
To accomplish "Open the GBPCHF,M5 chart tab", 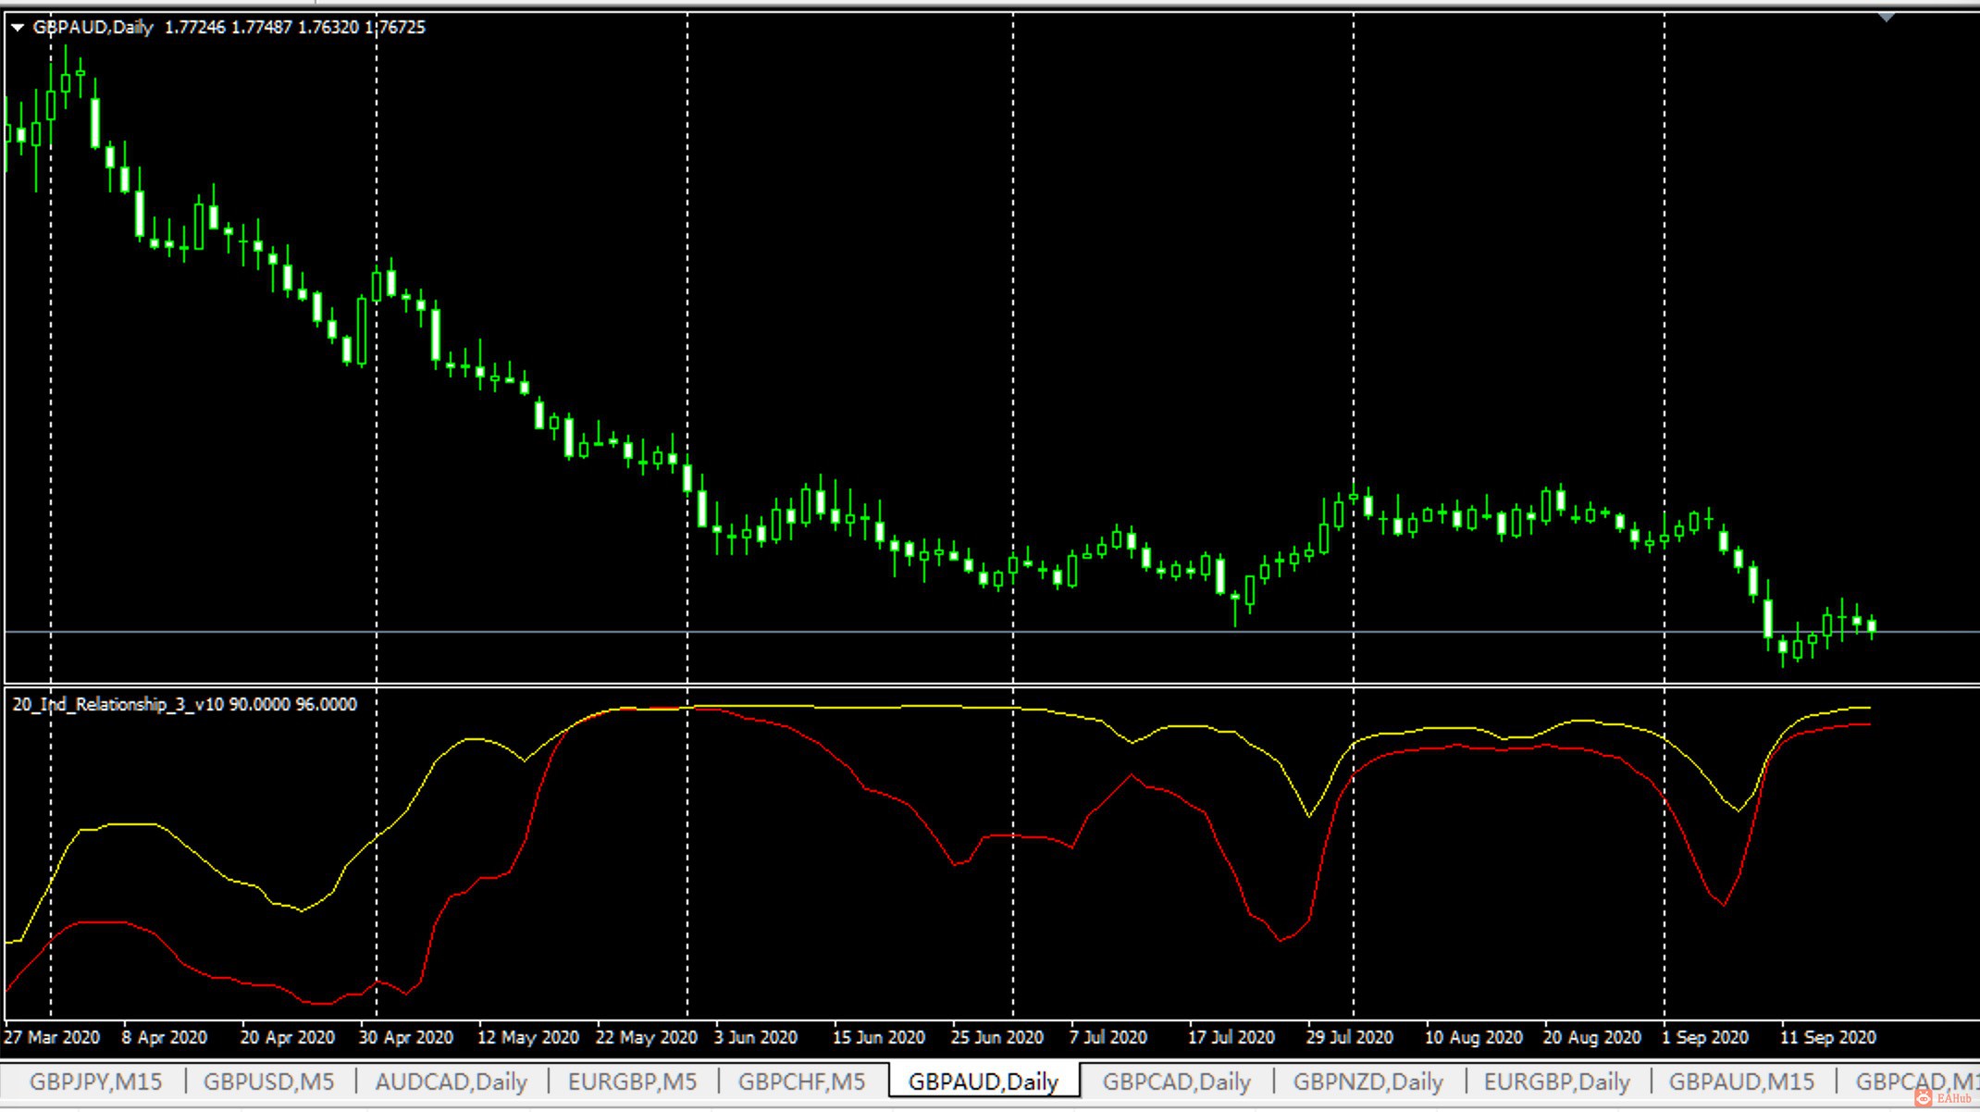I will tap(801, 1081).
